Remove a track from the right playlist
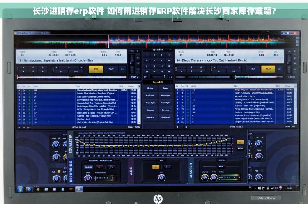The height and width of the screenshot is (204, 308). [182, 127]
